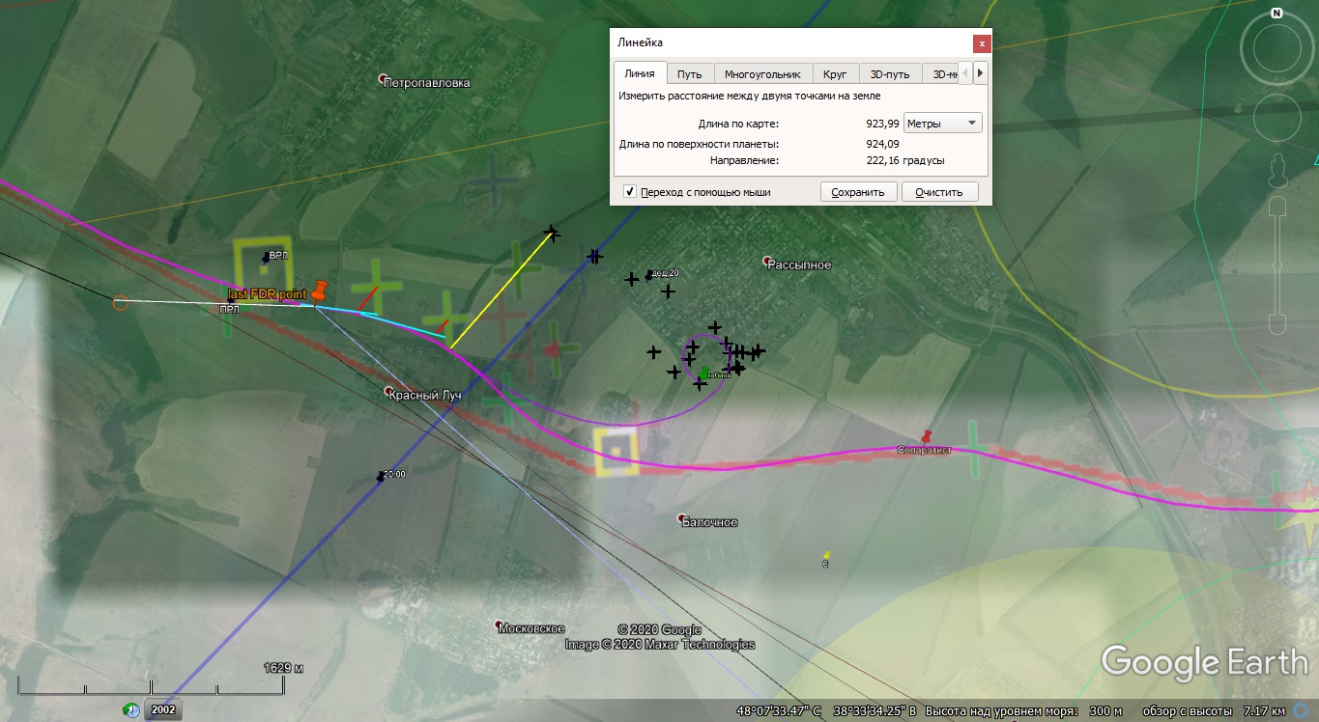Click the Красный Луч place marker
Image resolution: width=1319 pixels, height=722 pixels.
[x=389, y=392]
